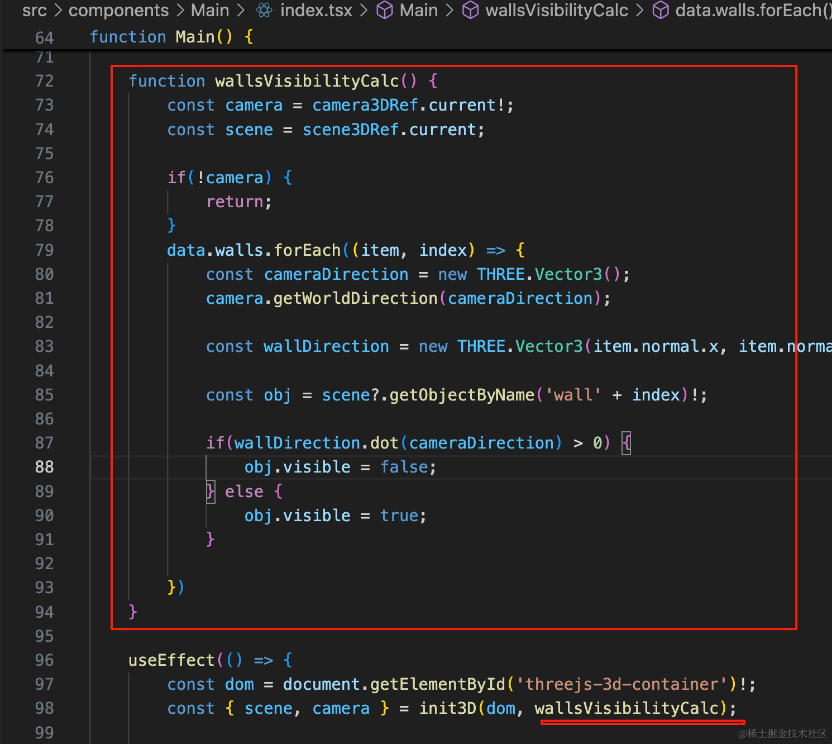
Task: Click the 'else' keyword on line 89
Action: coord(244,492)
